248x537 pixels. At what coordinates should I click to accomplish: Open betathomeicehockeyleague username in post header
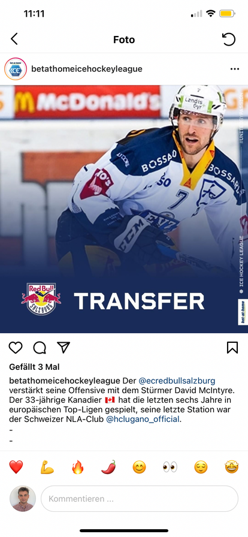tap(87, 69)
